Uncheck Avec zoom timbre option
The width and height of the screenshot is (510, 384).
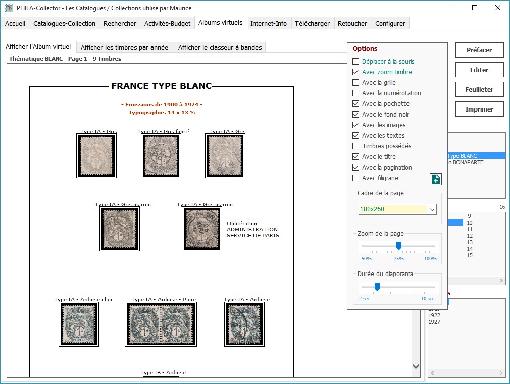click(356, 72)
